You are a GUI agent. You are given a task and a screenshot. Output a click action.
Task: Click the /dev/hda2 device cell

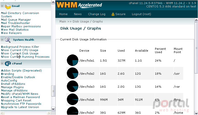pyautogui.click(x=87, y=74)
